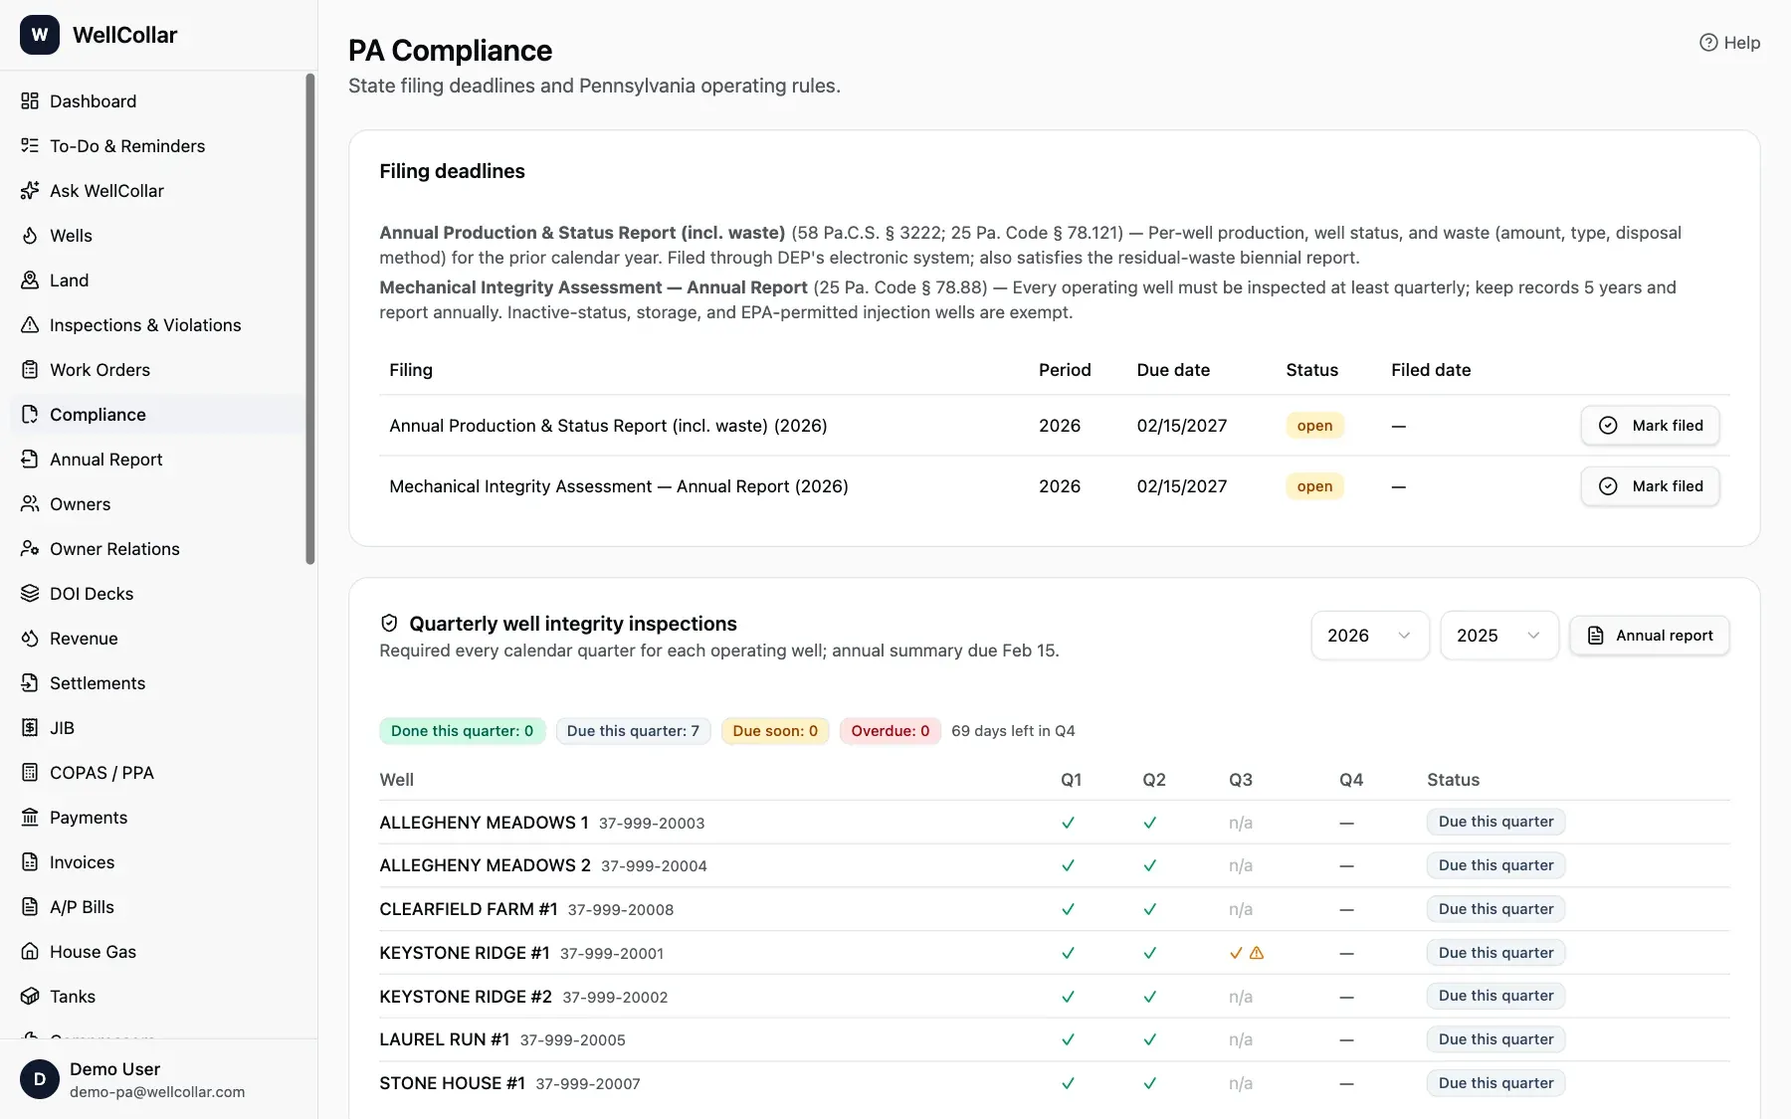Open A/P Bills in sidebar
1791x1119 pixels.
[x=157, y=907]
